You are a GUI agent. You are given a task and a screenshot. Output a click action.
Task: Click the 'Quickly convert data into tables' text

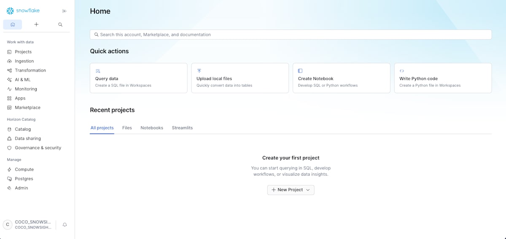[224, 86]
